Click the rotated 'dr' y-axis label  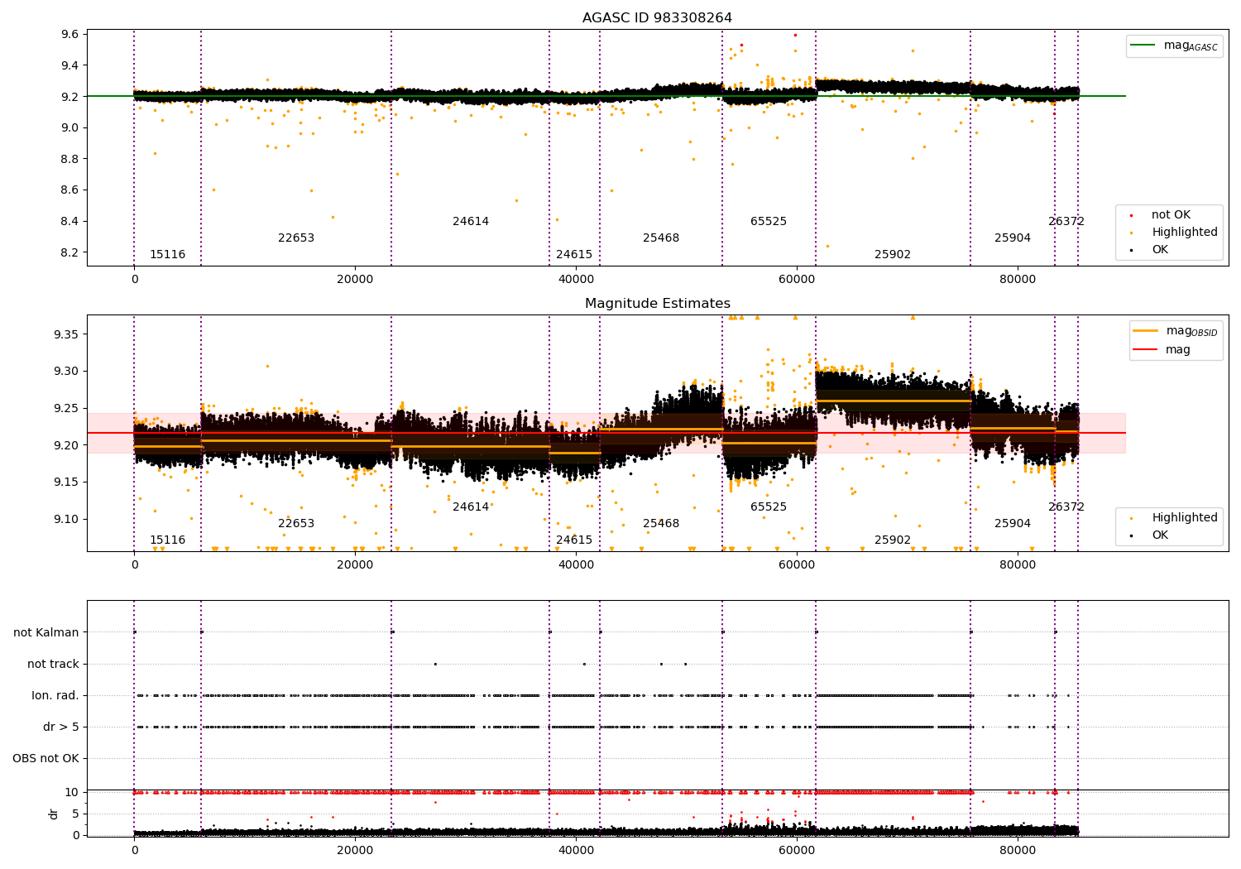pyautogui.click(x=54, y=814)
